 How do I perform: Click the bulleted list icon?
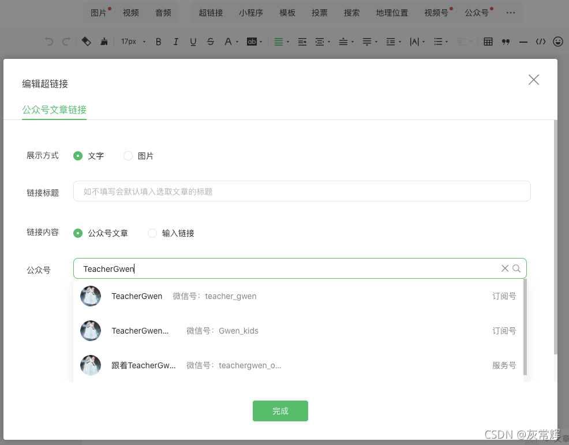pyautogui.click(x=438, y=42)
